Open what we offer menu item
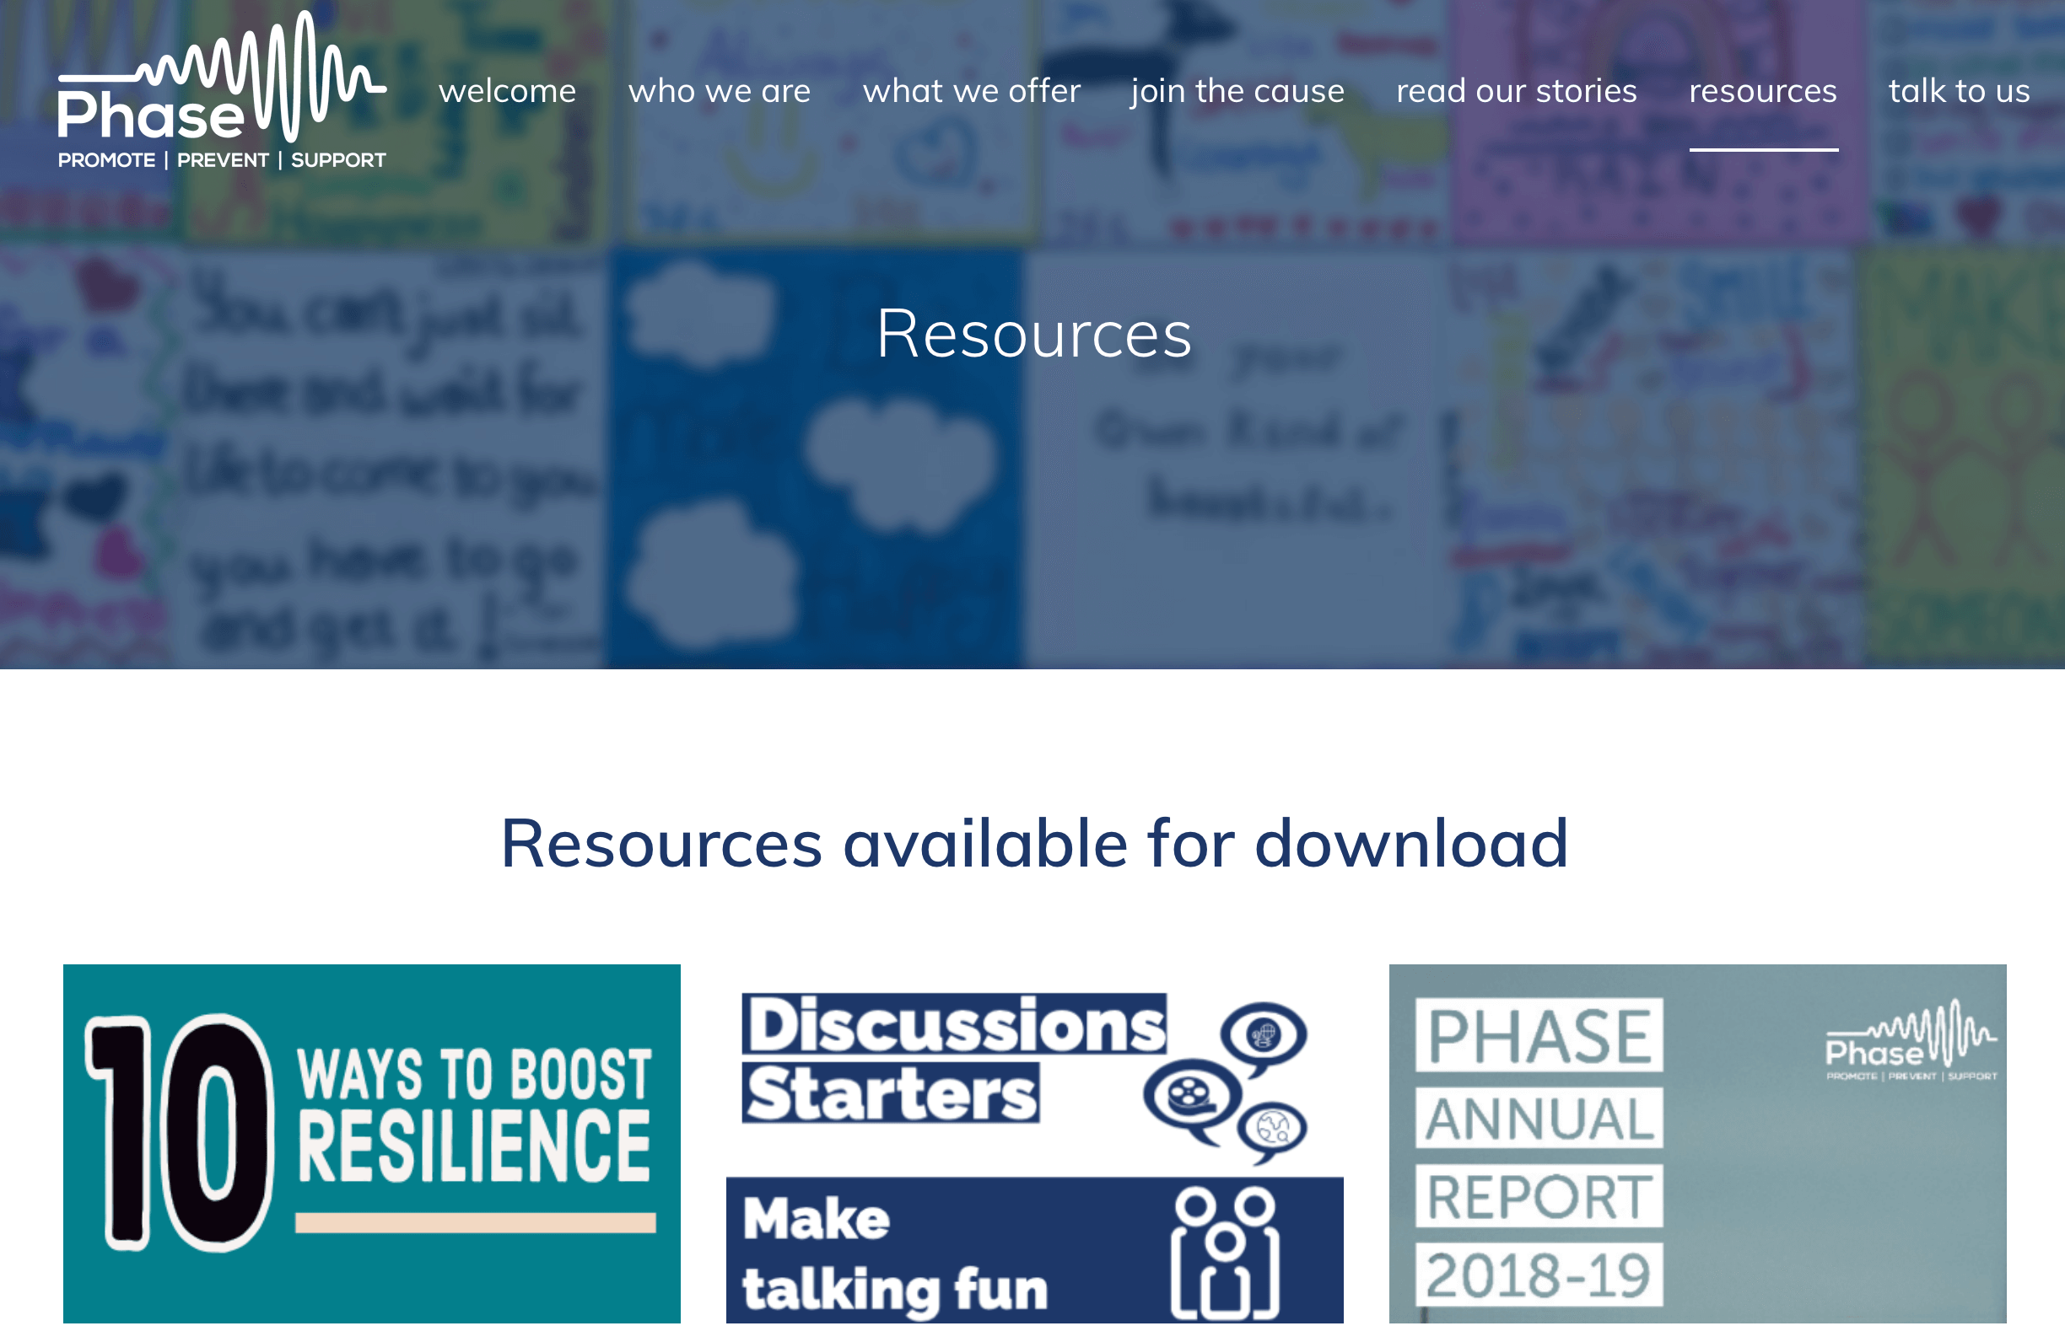The width and height of the screenshot is (2065, 1342). point(971,91)
